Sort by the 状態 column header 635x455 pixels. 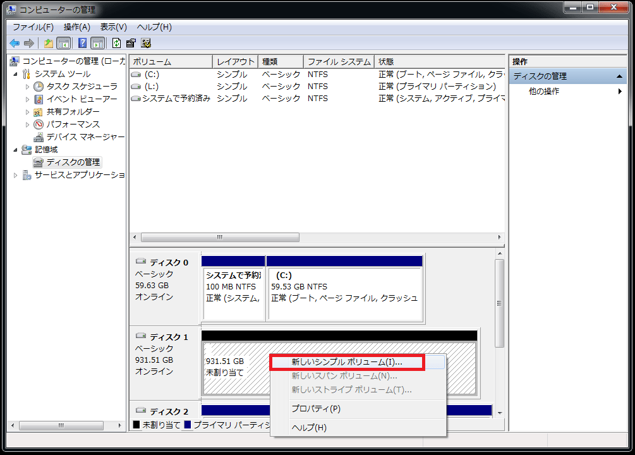click(440, 61)
